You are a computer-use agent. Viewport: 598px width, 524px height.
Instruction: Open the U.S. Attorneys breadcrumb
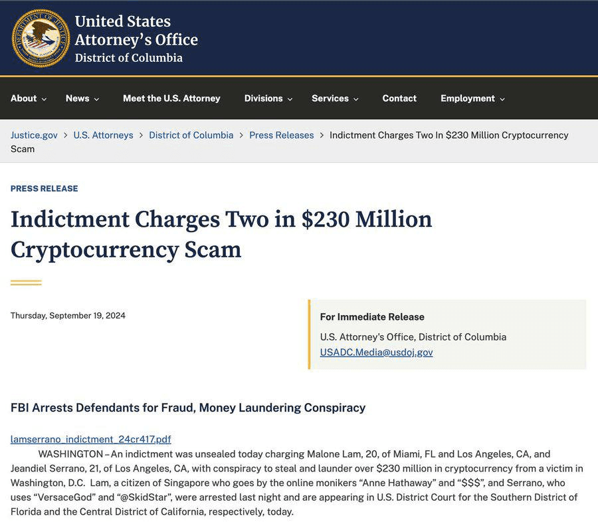104,135
